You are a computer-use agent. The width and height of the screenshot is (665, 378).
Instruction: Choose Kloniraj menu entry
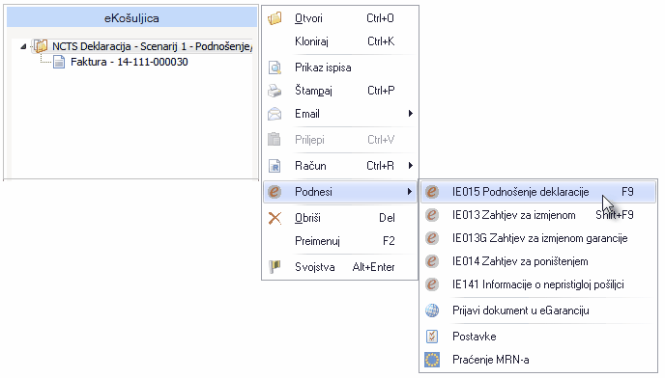tap(340, 41)
